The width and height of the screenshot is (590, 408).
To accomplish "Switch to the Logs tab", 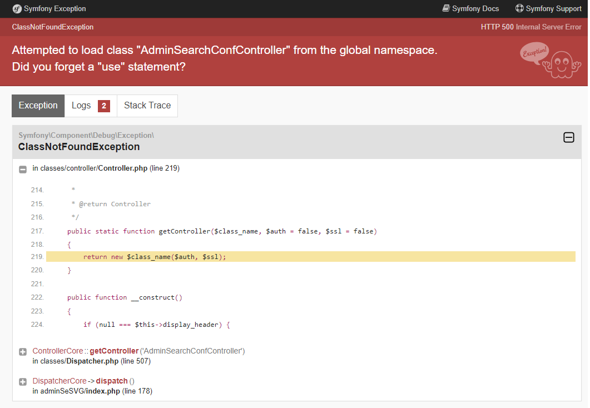I will (91, 106).
